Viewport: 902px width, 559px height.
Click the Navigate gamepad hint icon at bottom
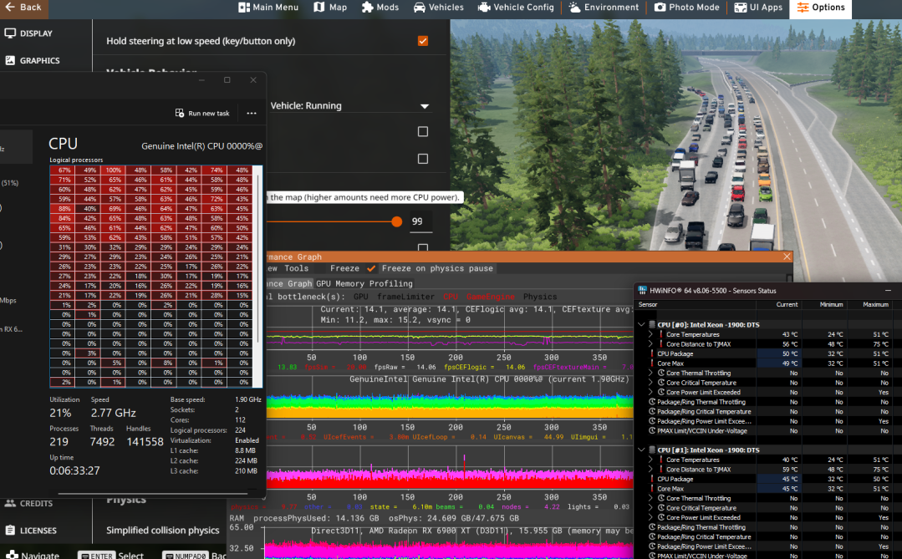(11, 555)
